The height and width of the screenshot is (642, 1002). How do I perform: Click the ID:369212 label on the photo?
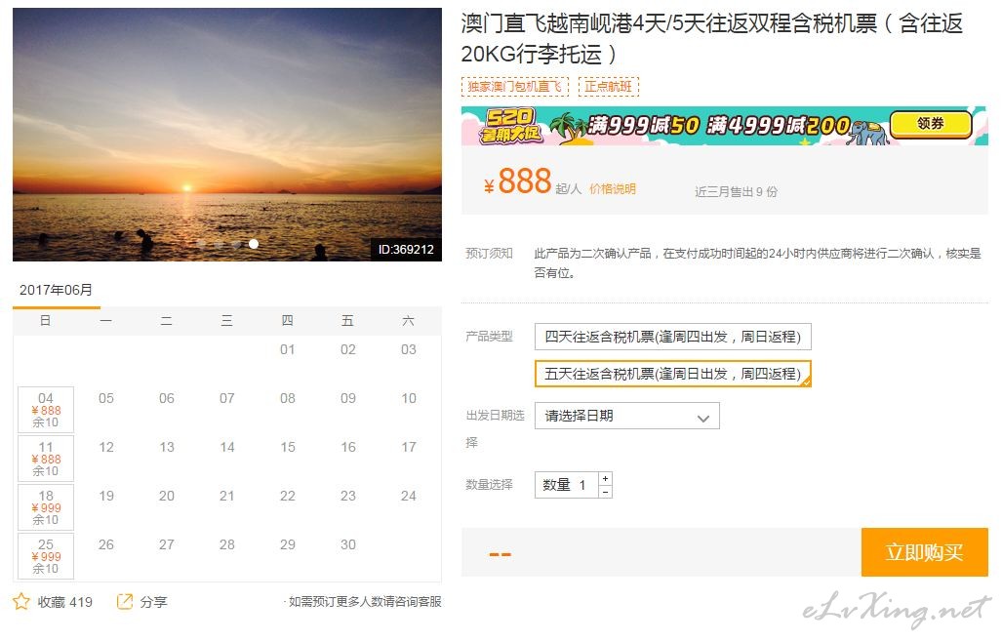[x=406, y=249]
